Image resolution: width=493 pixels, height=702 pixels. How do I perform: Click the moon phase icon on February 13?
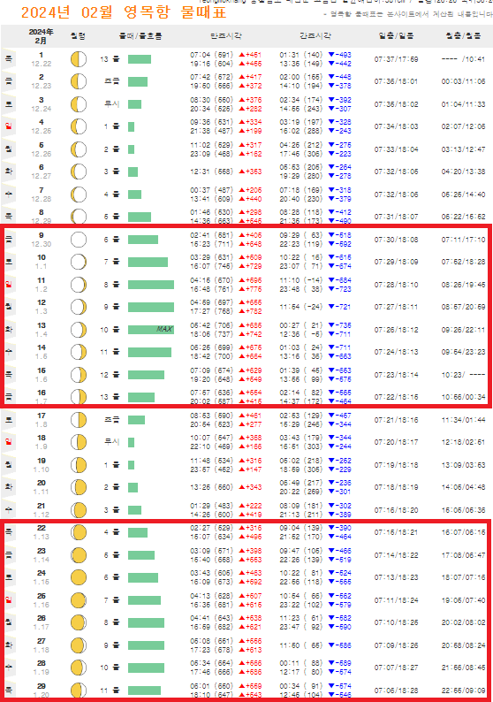pyautogui.click(x=79, y=330)
